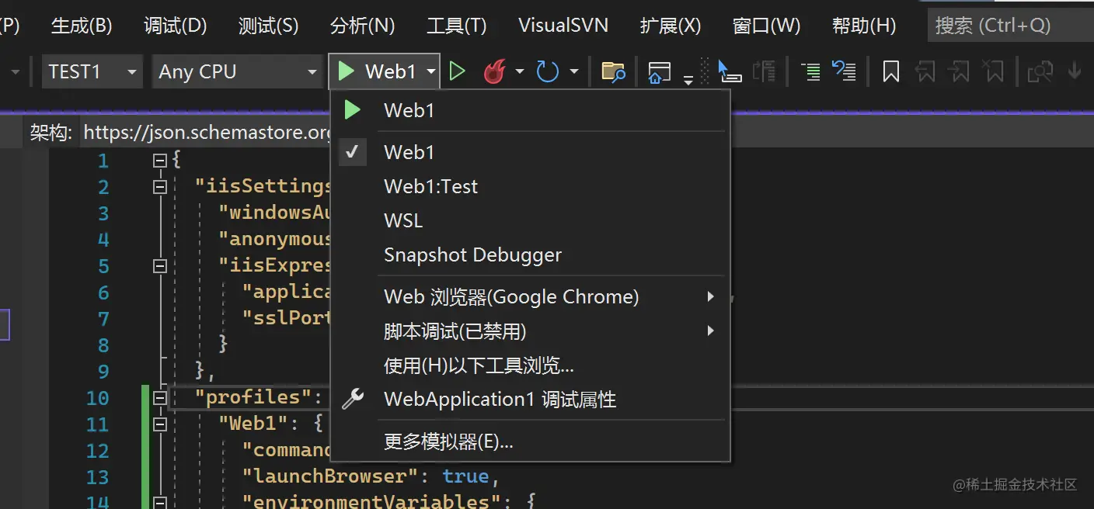Screen dimensions: 1094x509
Task: Open the 窗口(W) menu
Action: [x=766, y=26]
